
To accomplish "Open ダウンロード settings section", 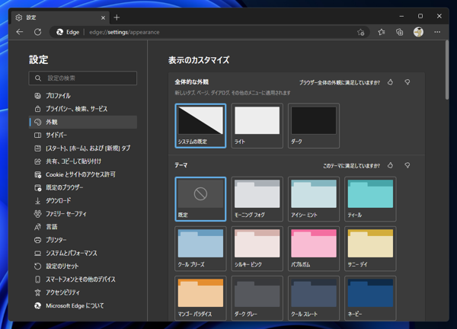I will 83,200.
